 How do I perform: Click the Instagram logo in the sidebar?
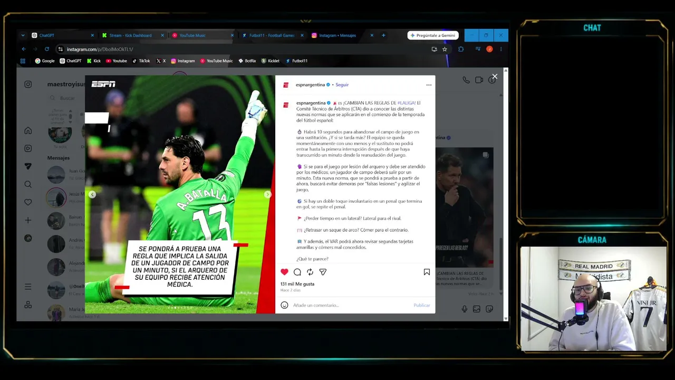(28, 84)
